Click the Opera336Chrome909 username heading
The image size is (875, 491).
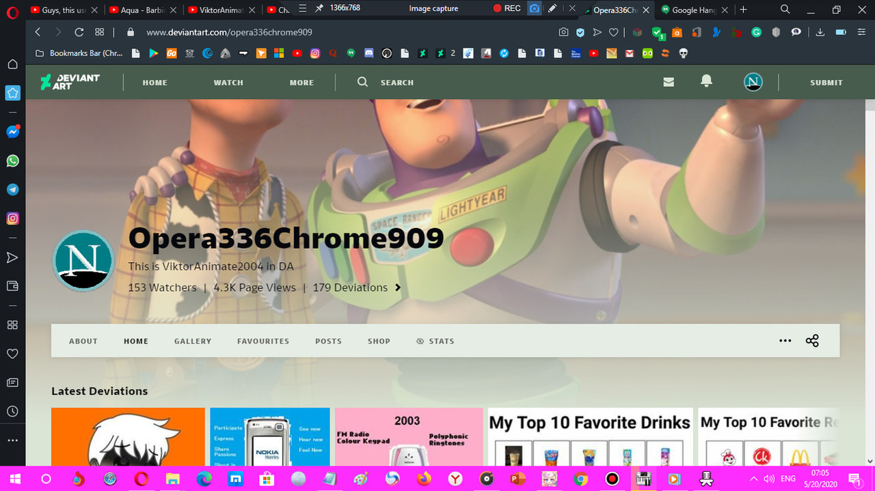pyautogui.click(x=286, y=238)
